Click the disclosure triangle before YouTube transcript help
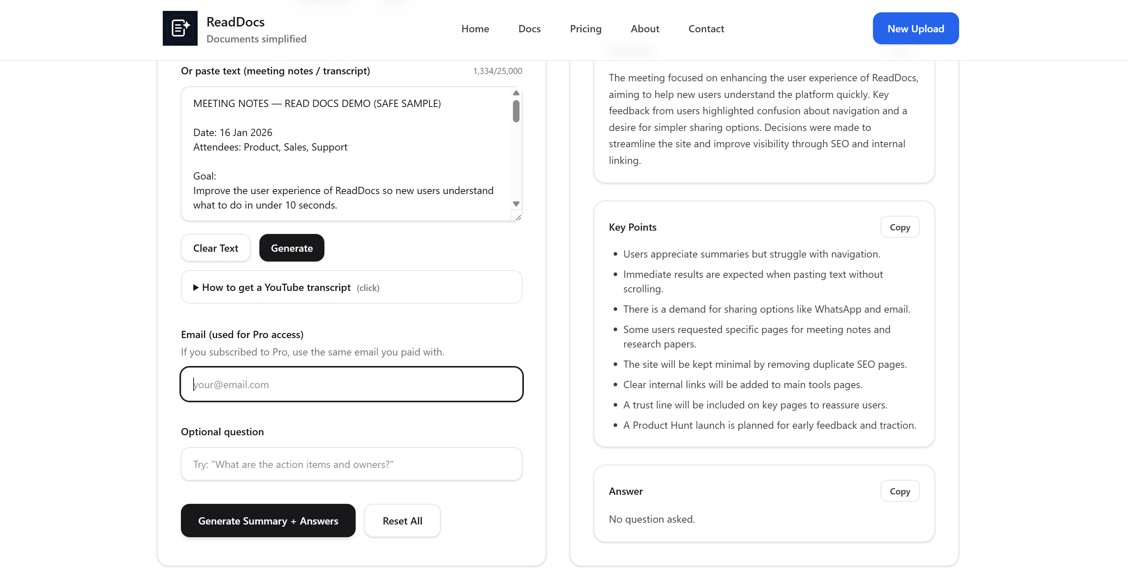Image resolution: width=1128 pixels, height=584 pixels. click(196, 287)
